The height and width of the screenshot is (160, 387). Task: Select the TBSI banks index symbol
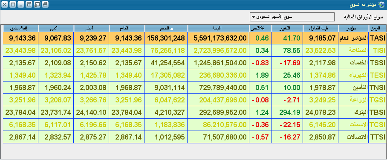click(377, 112)
